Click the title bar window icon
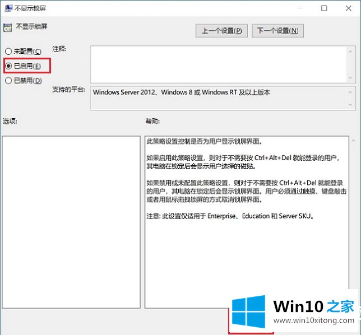Viewport: 361px width, 335px height. [8, 8]
